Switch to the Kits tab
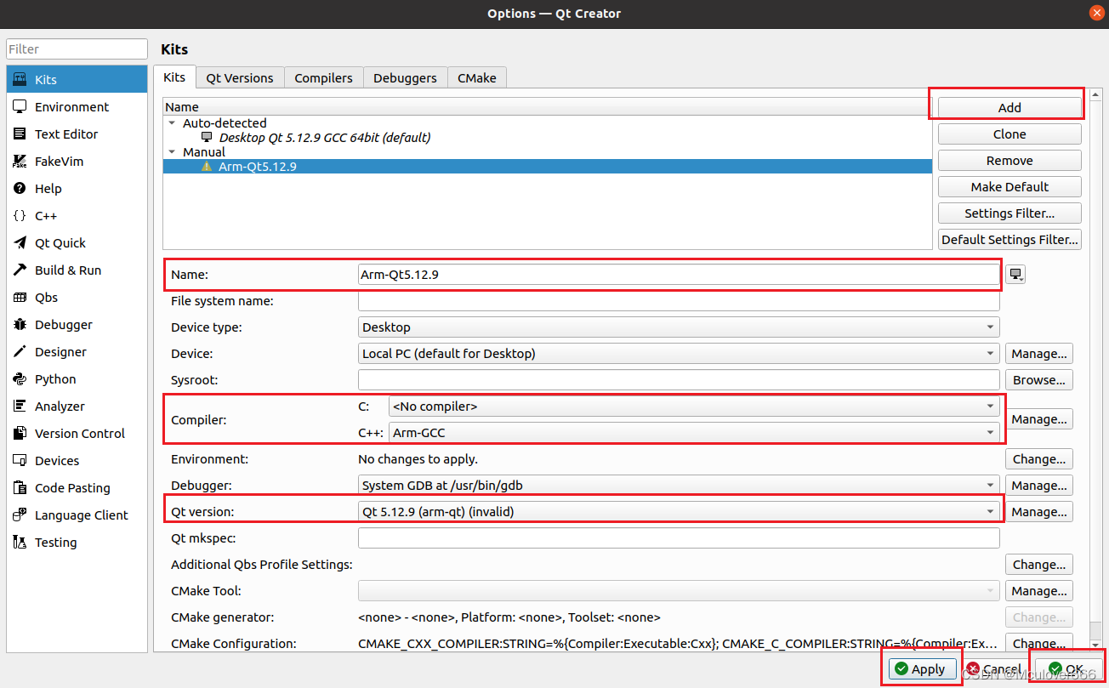Viewport: 1109px width, 688px height. (x=174, y=77)
